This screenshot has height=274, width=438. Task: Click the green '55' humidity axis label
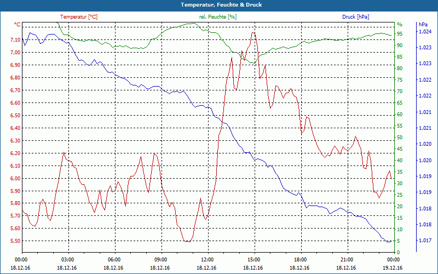(400, 126)
